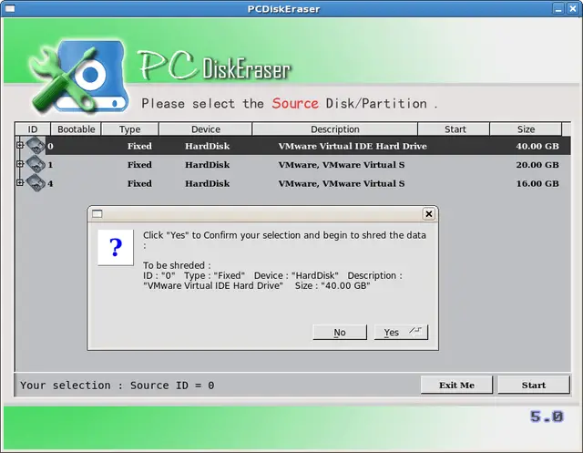Confirm shredding with the Yes button
Viewport: 583px width, 453px height.
[401, 332]
